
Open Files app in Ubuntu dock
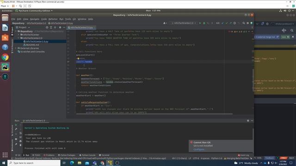point(5,18)
